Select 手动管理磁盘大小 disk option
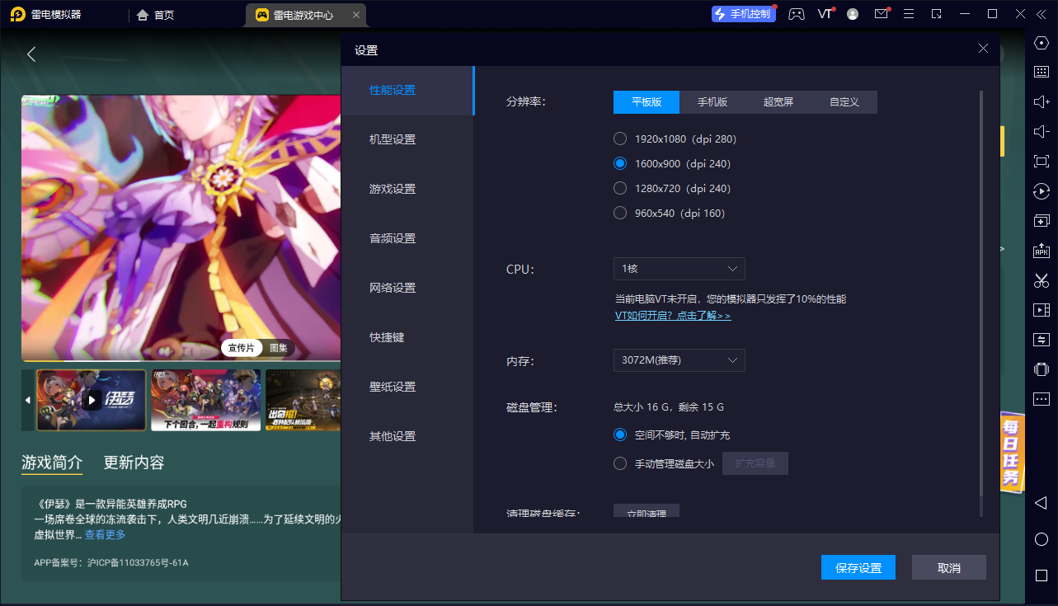Viewport: 1058px width, 606px height. pos(664,463)
